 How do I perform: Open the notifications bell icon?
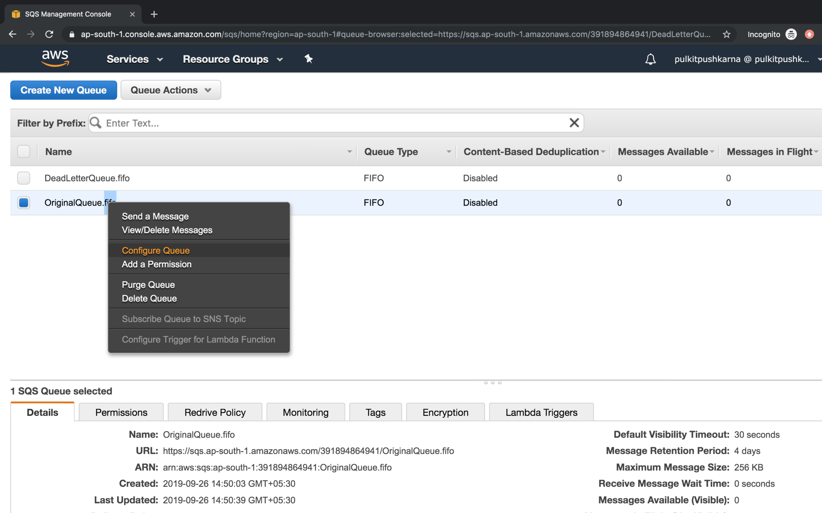click(650, 59)
